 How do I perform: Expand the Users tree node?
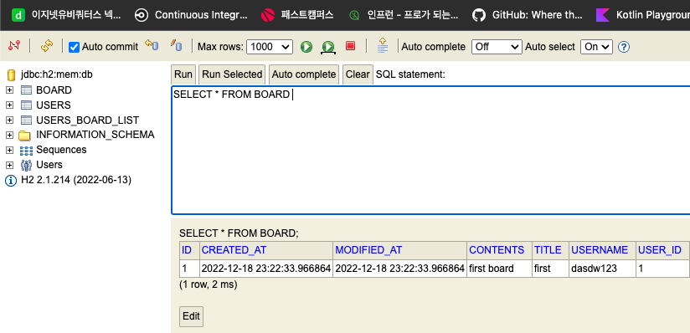coord(10,165)
